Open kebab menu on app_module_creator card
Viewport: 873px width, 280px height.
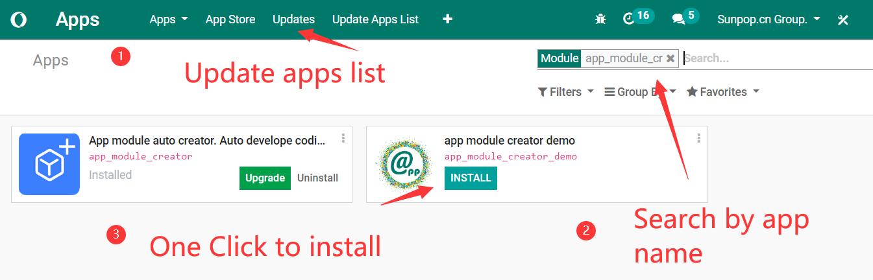click(x=343, y=139)
